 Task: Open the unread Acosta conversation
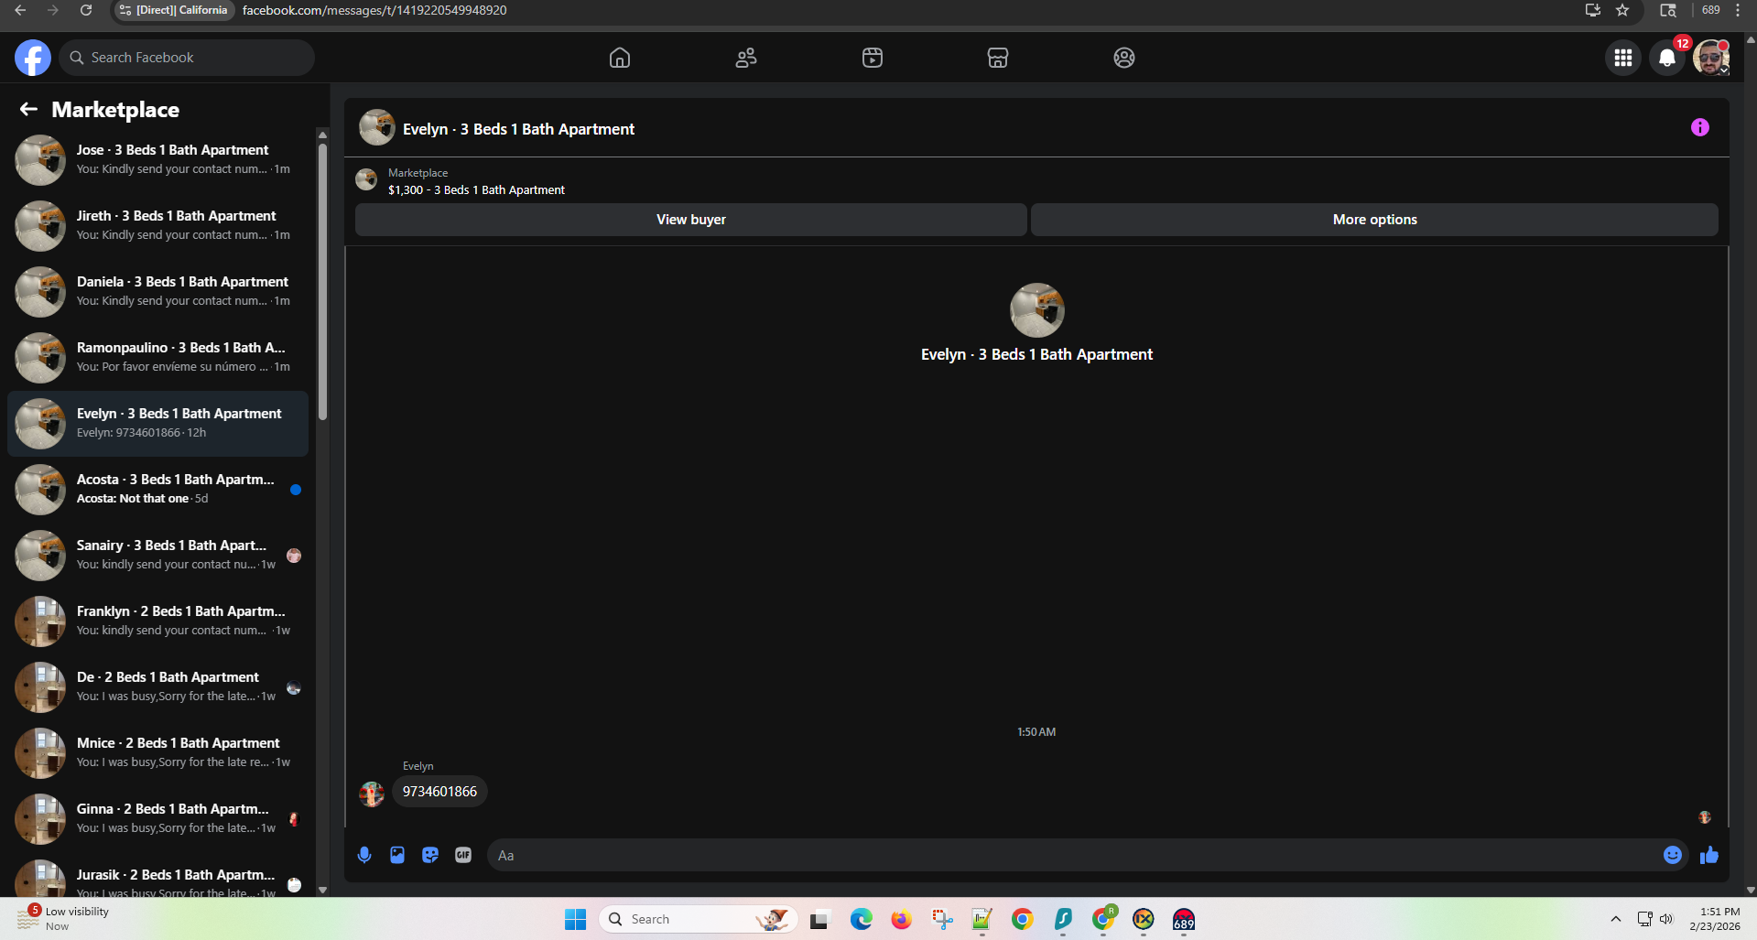[157, 489]
